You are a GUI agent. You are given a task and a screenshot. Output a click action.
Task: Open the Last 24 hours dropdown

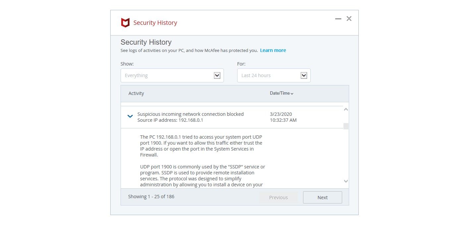pyautogui.click(x=274, y=75)
